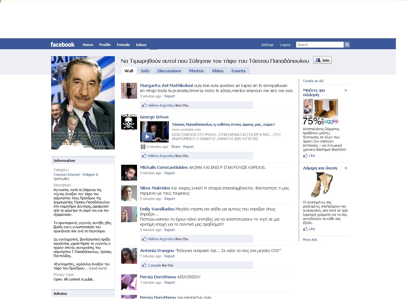Click thumbs-up icon on the ugg boots ad
Image resolution: width=407 pixels, height=305 pixels.
coord(305,156)
